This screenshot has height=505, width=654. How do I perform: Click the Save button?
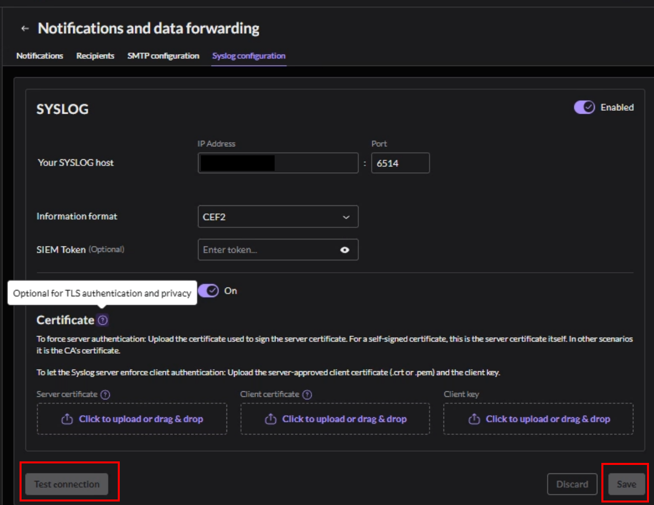626,484
